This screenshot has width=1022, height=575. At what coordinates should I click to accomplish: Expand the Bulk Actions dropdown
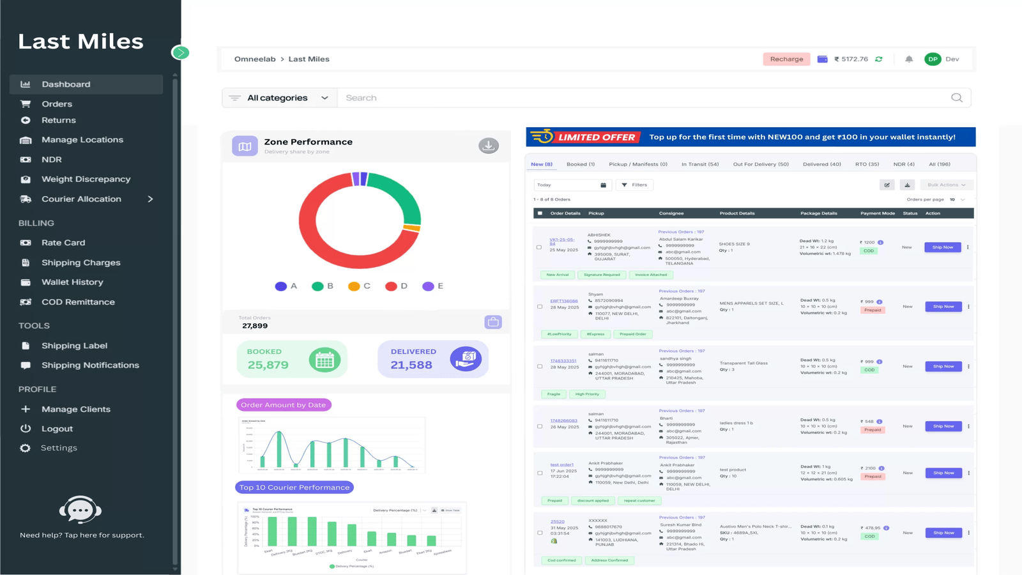[946, 185]
